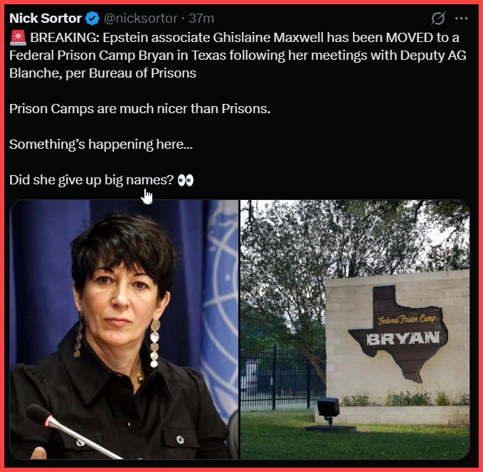Open left photo of woman in black shirt
The image size is (483, 472).
(x=124, y=329)
